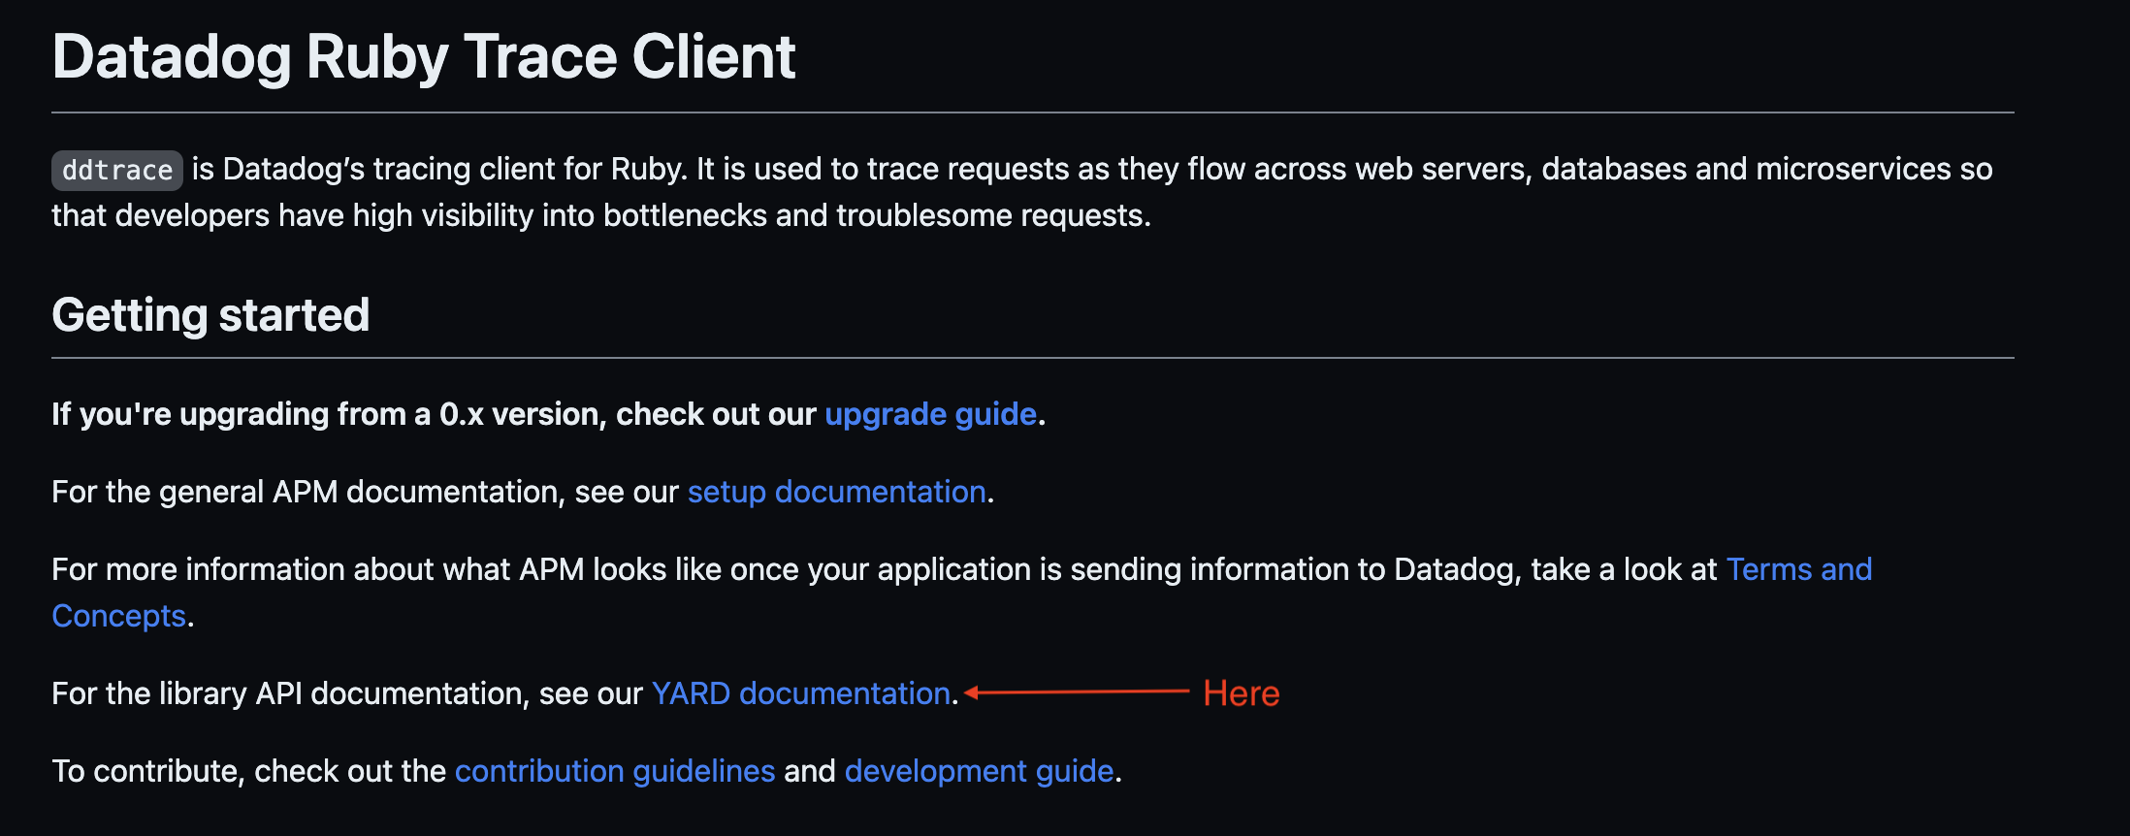Open the contribution guidelines link
2130x836 pixels.
(615, 771)
